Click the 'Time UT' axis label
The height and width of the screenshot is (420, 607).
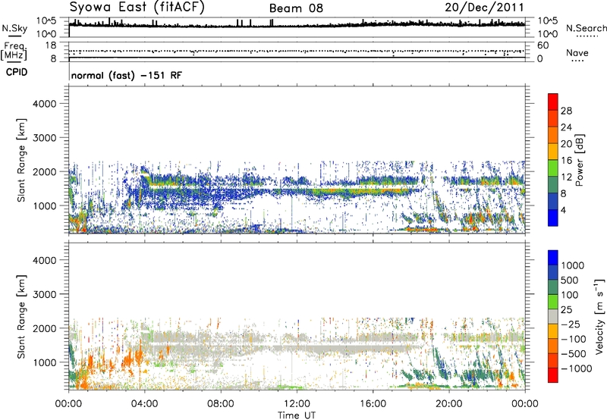pyautogui.click(x=297, y=415)
